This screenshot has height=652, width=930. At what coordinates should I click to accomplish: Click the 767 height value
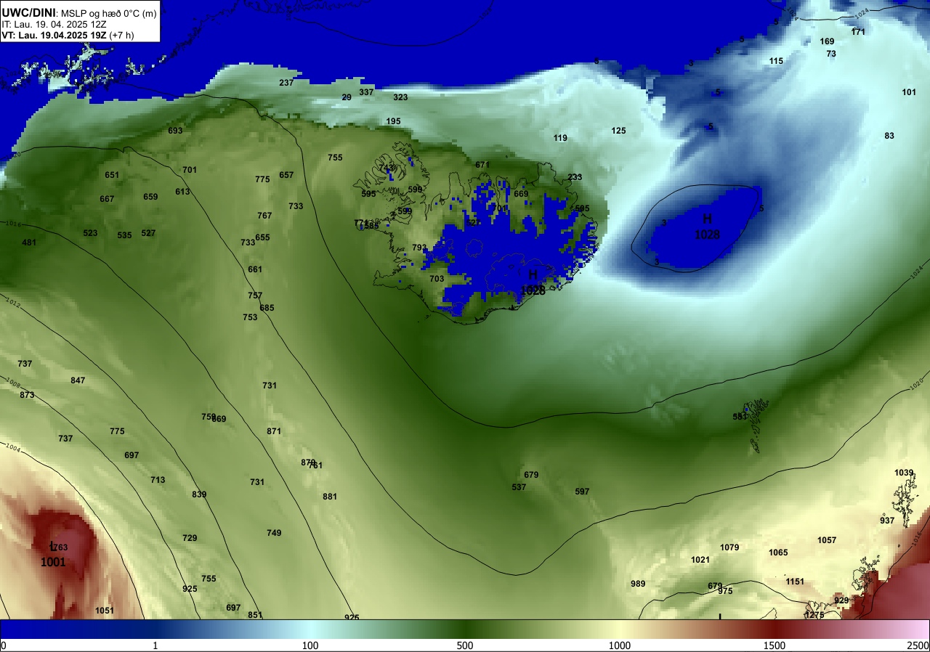[x=264, y=216]
